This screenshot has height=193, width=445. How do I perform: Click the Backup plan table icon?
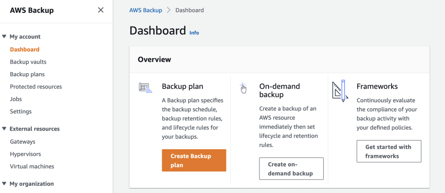coord(146,87)
